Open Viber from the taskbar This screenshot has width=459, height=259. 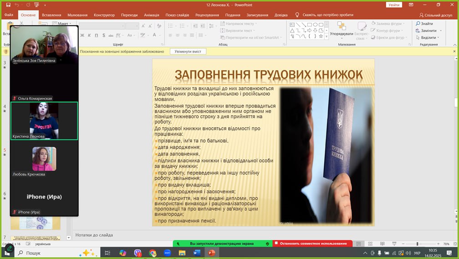138,253
